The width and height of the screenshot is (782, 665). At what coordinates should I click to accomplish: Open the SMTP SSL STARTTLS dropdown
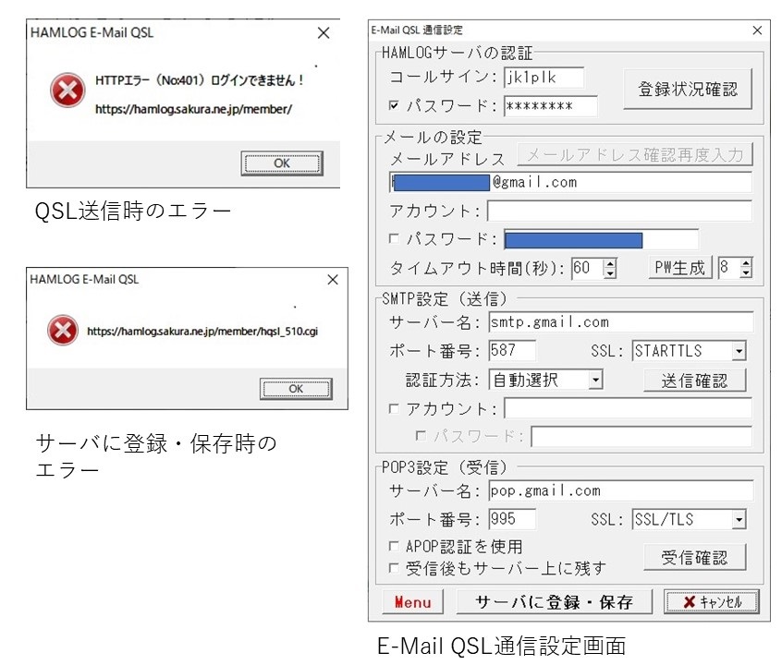[738, 352]
